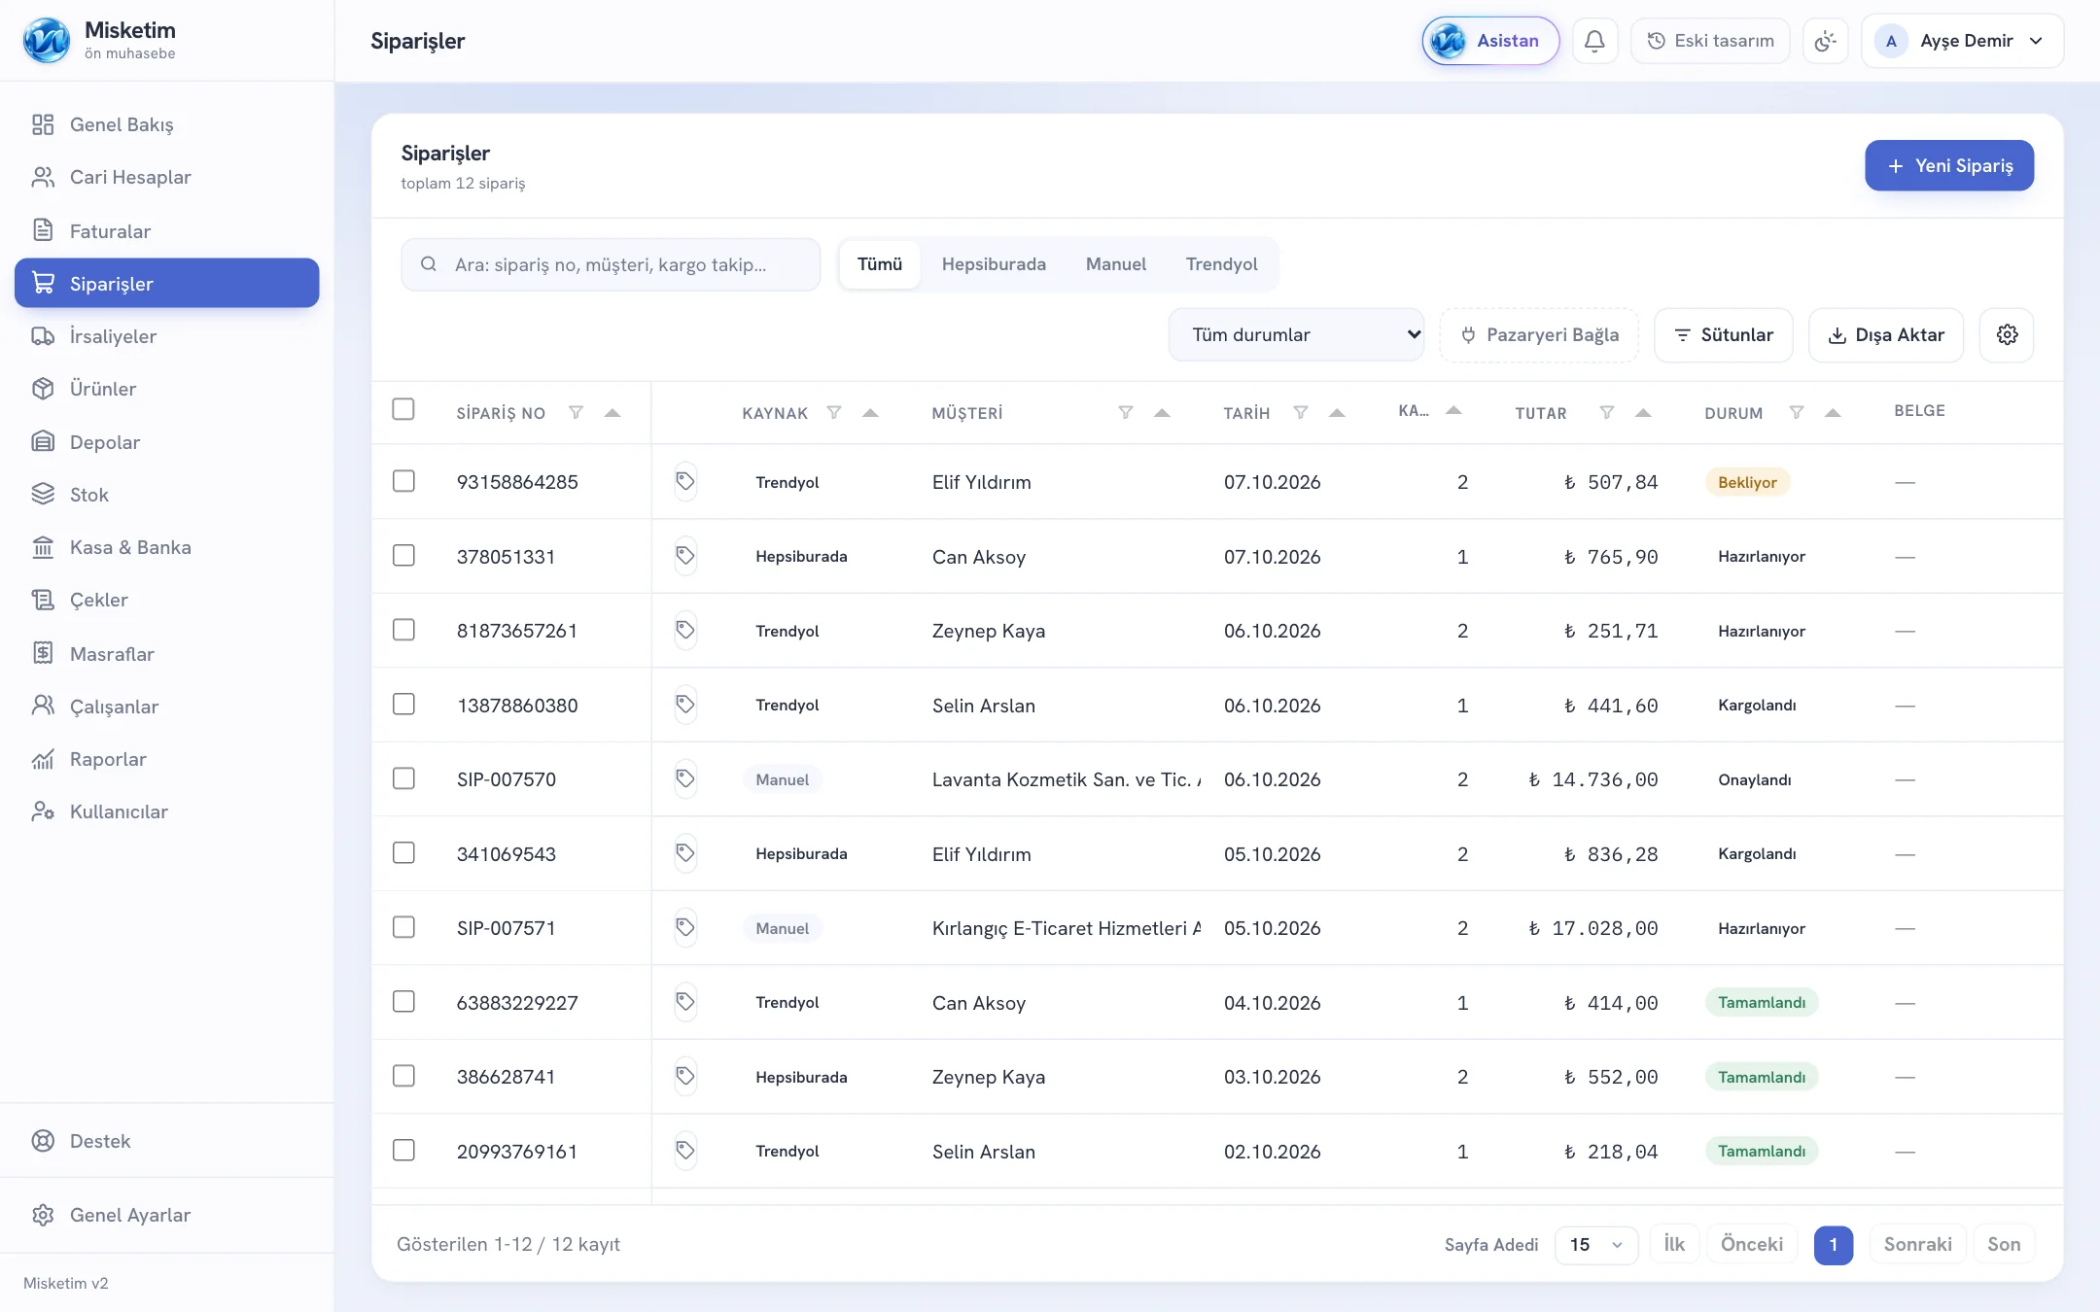Image resolution: width=2100 pixels, height=1312 pixels.
Task: Filter the Müşteri column
Action: point(1125,413)
